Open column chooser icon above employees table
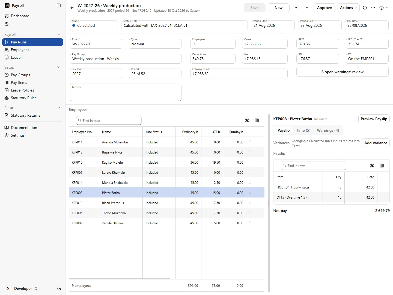Image resolution: width=393 pixels, height=295 pixels. coord(257,120)
